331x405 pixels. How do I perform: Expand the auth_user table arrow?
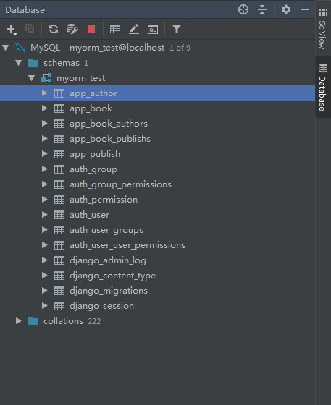click(45, 215)
